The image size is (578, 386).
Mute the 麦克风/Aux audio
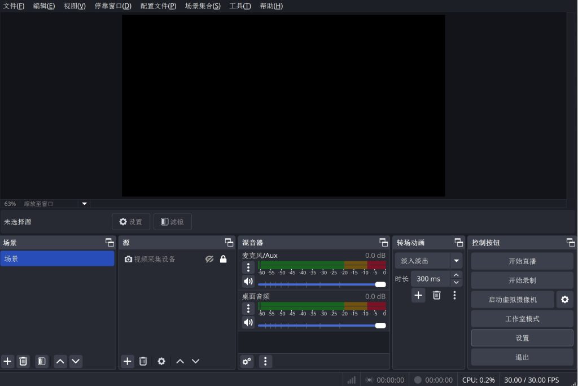(x=248, y=281)
